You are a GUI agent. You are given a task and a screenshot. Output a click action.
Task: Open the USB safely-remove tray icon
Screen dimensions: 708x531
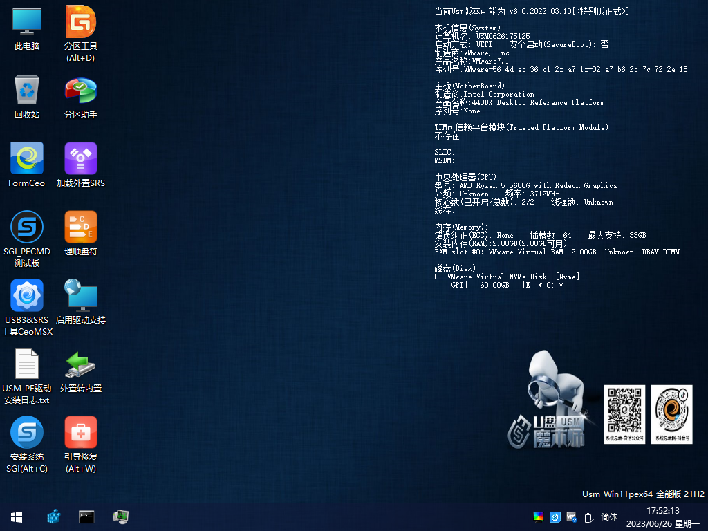(588, 517)
